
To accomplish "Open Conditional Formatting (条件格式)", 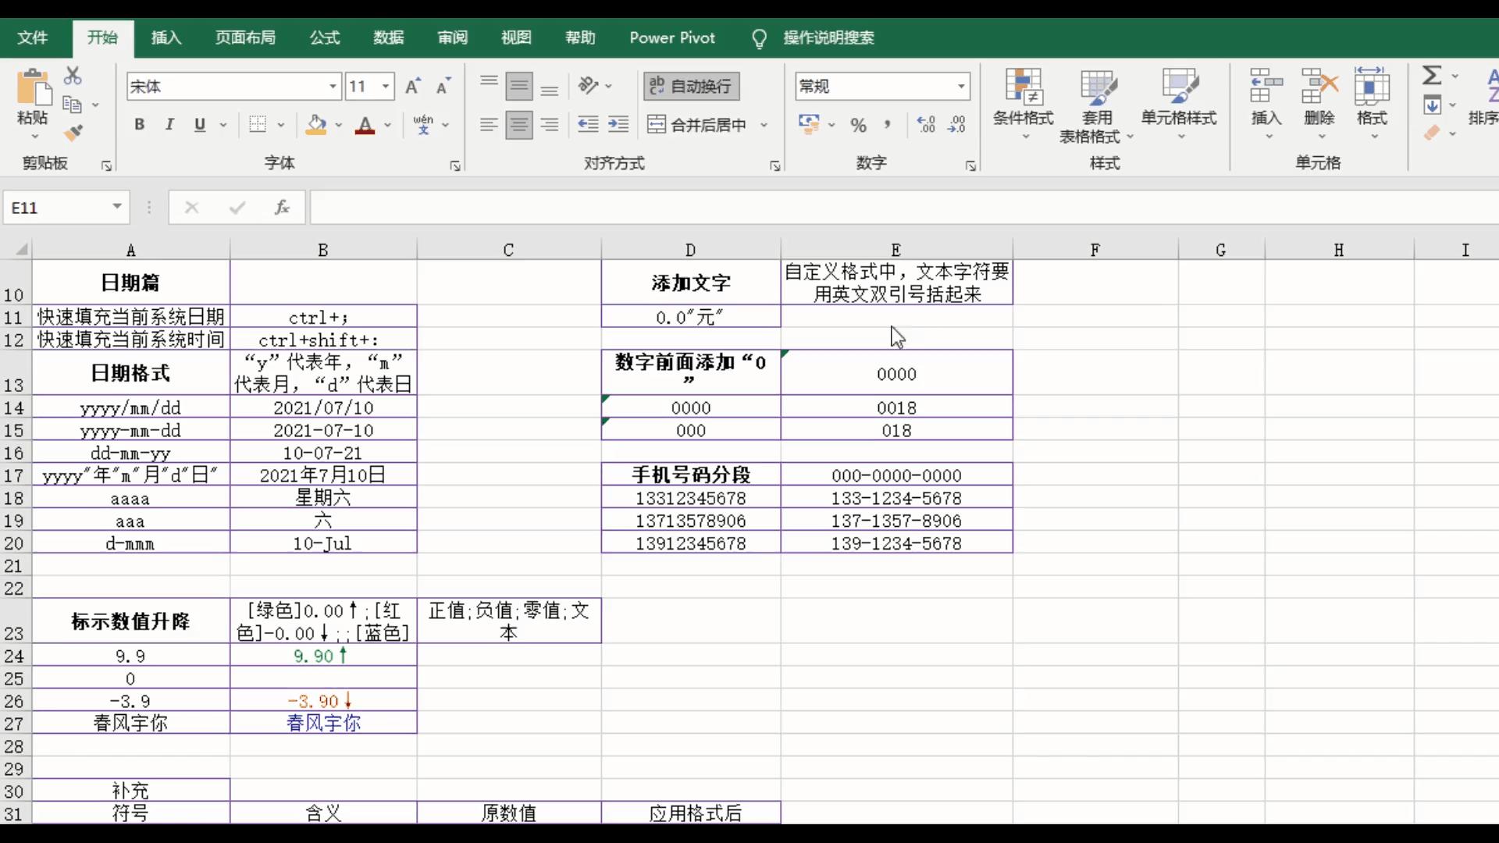I will point(1023,101).
